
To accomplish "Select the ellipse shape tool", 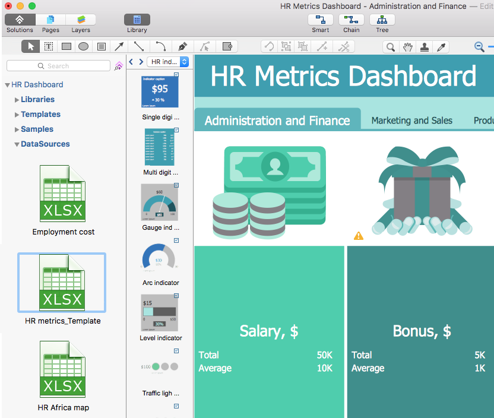I will click(x=84, y=46).
